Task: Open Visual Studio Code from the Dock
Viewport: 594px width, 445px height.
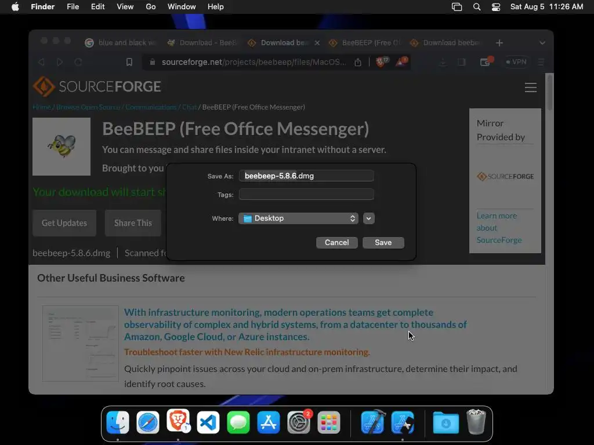Action: coord(208,422)
